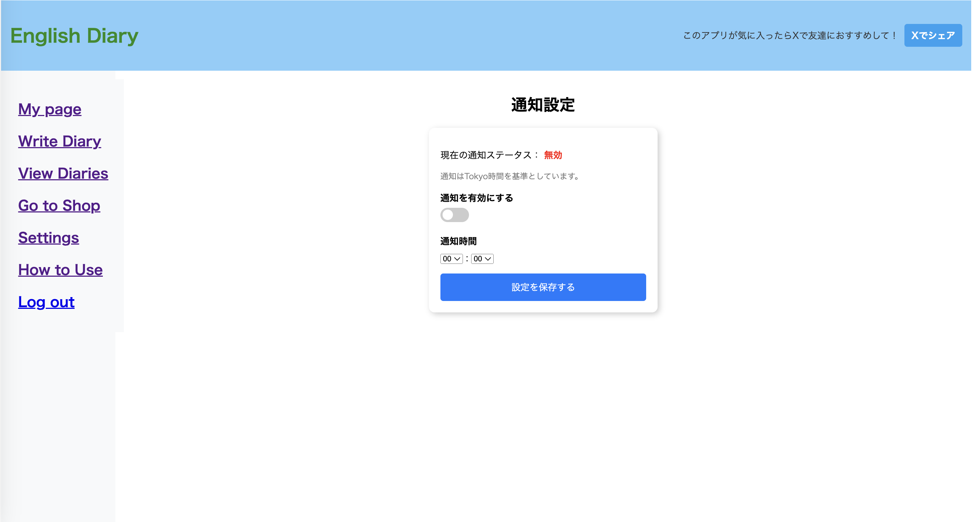Screen dimensions: 973x522
Task: Click the Tokyo時間 note text
Action: coord(510,176)
